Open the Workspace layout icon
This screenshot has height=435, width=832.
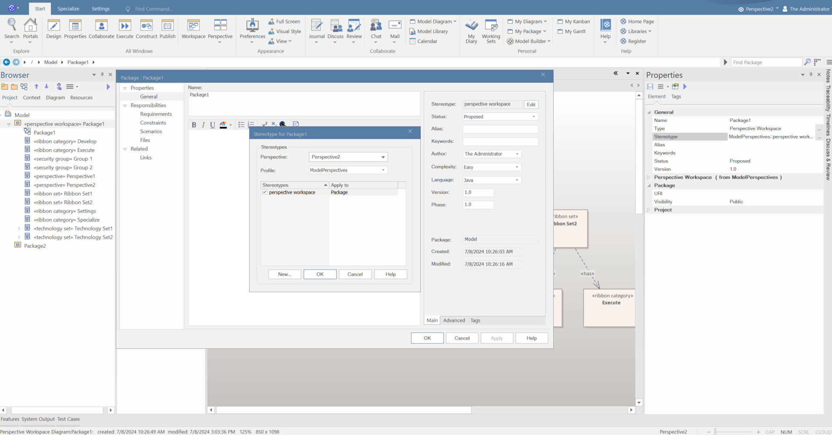193,29
